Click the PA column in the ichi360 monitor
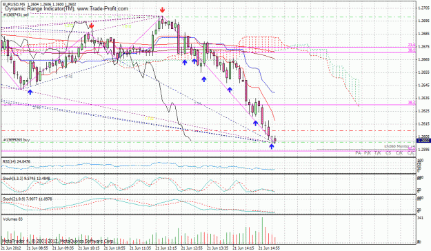Viewport: 431px width, 251px height. pyautogui.click(x=358, y=153)
